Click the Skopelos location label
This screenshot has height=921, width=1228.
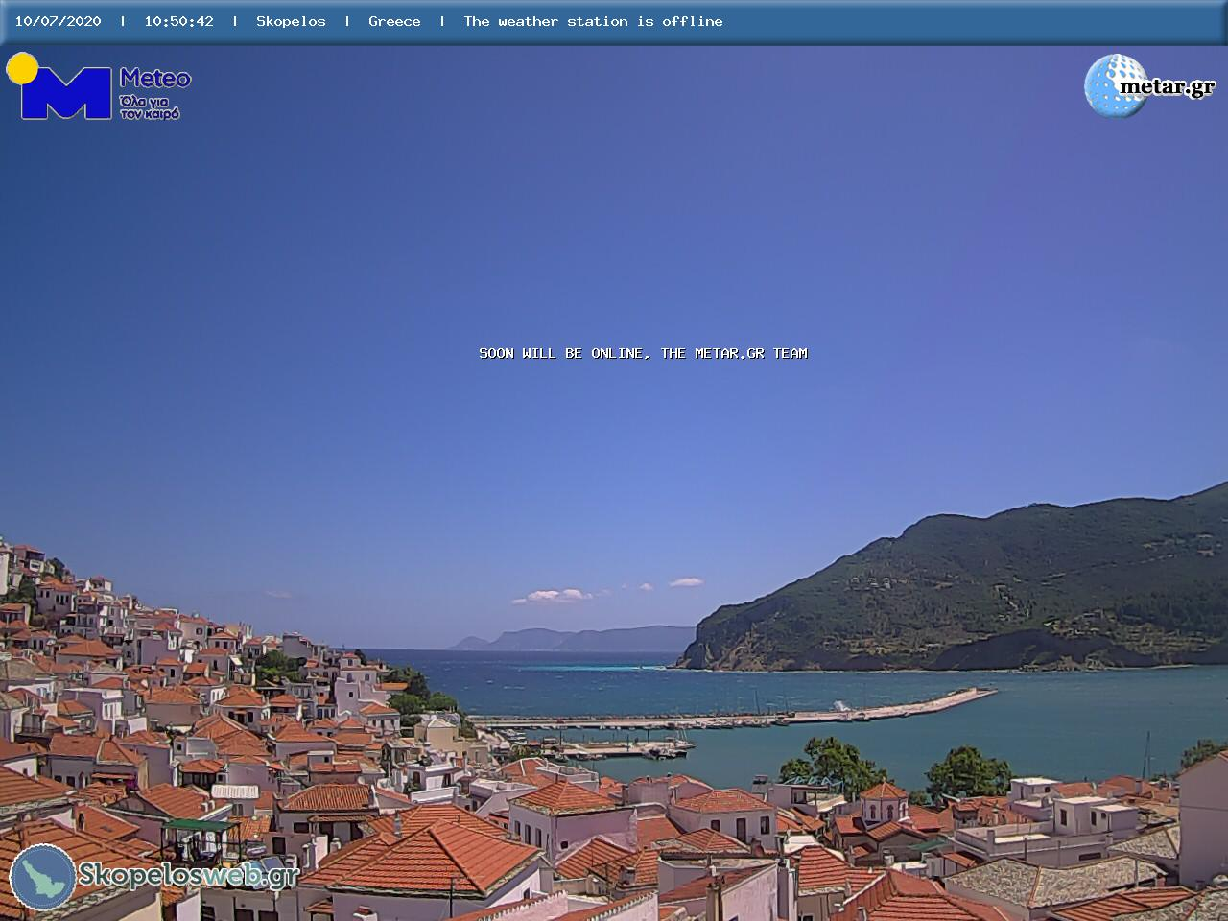291,21
